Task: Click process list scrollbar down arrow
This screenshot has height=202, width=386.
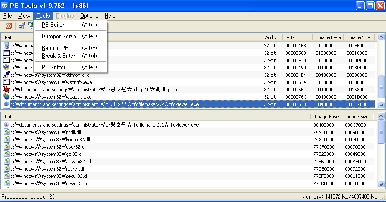Action: pyautogui.click(x=381, y=105)
